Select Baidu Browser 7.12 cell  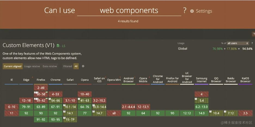[231, 113]
